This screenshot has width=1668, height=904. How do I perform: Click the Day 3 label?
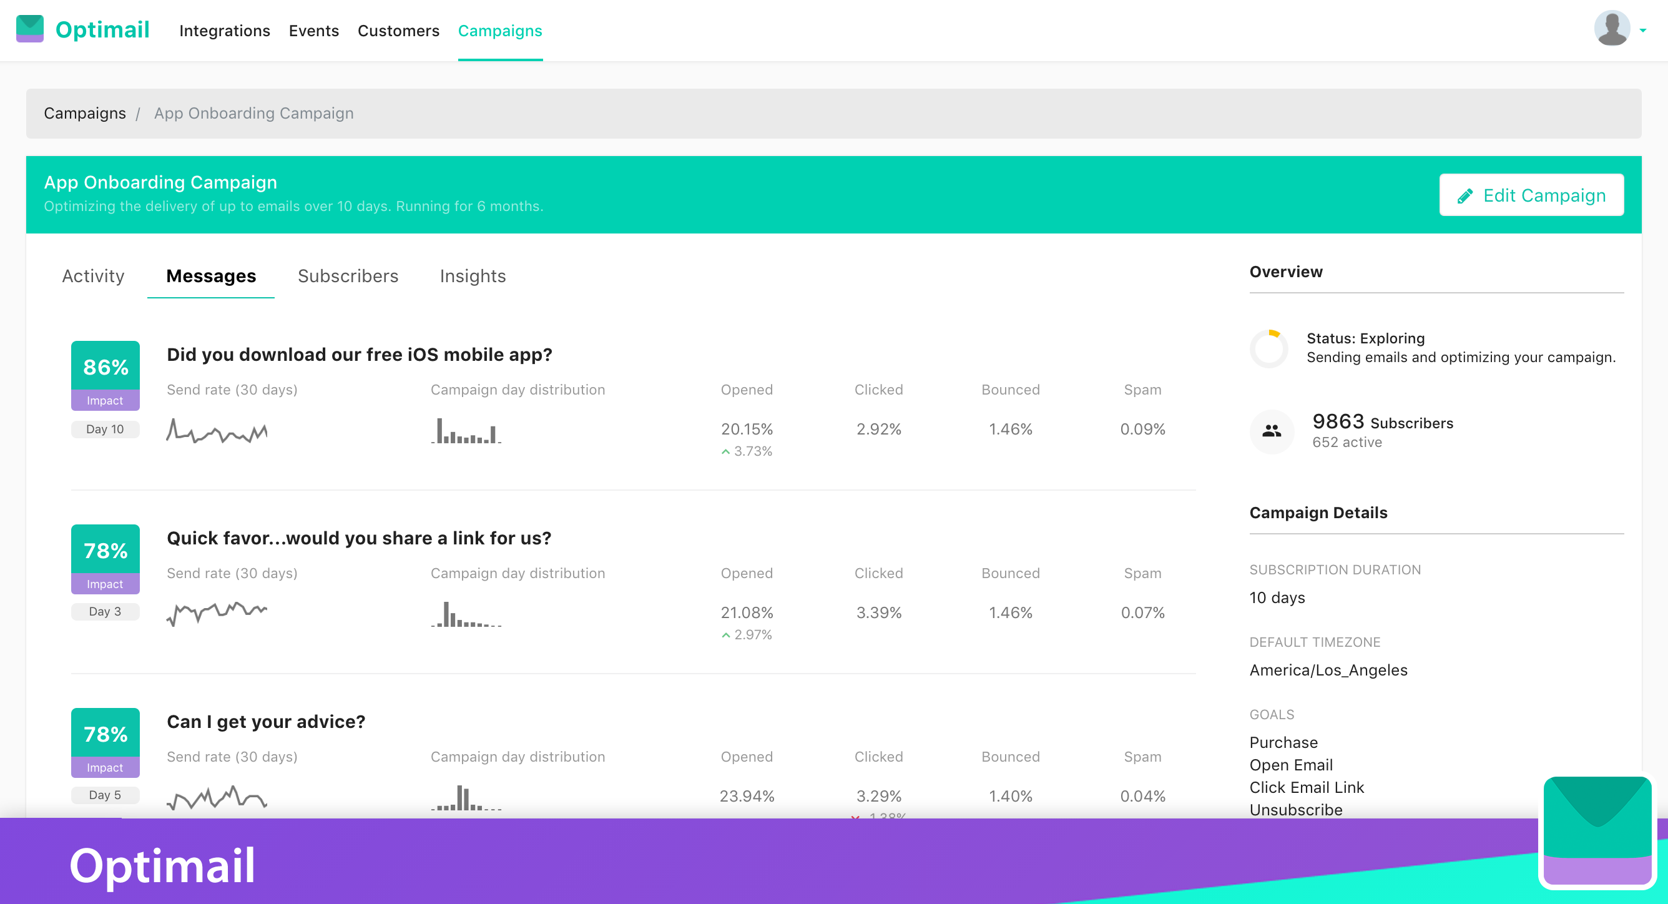105,611
